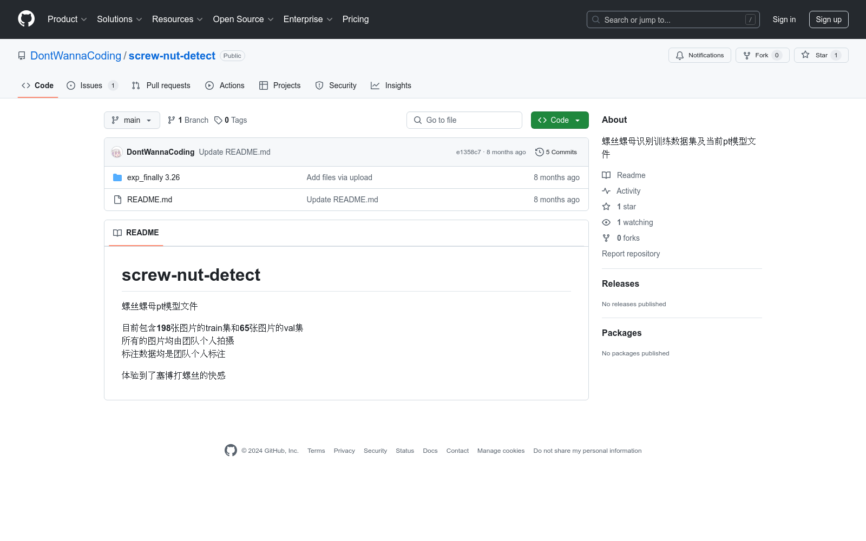866x541 pixels.
Task: Click the fork icon in Fork button
Action: (747, 55)
